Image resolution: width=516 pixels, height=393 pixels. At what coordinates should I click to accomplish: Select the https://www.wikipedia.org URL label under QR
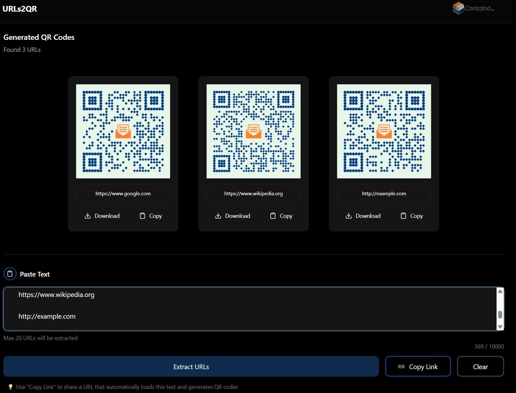(x=253, y=193)
